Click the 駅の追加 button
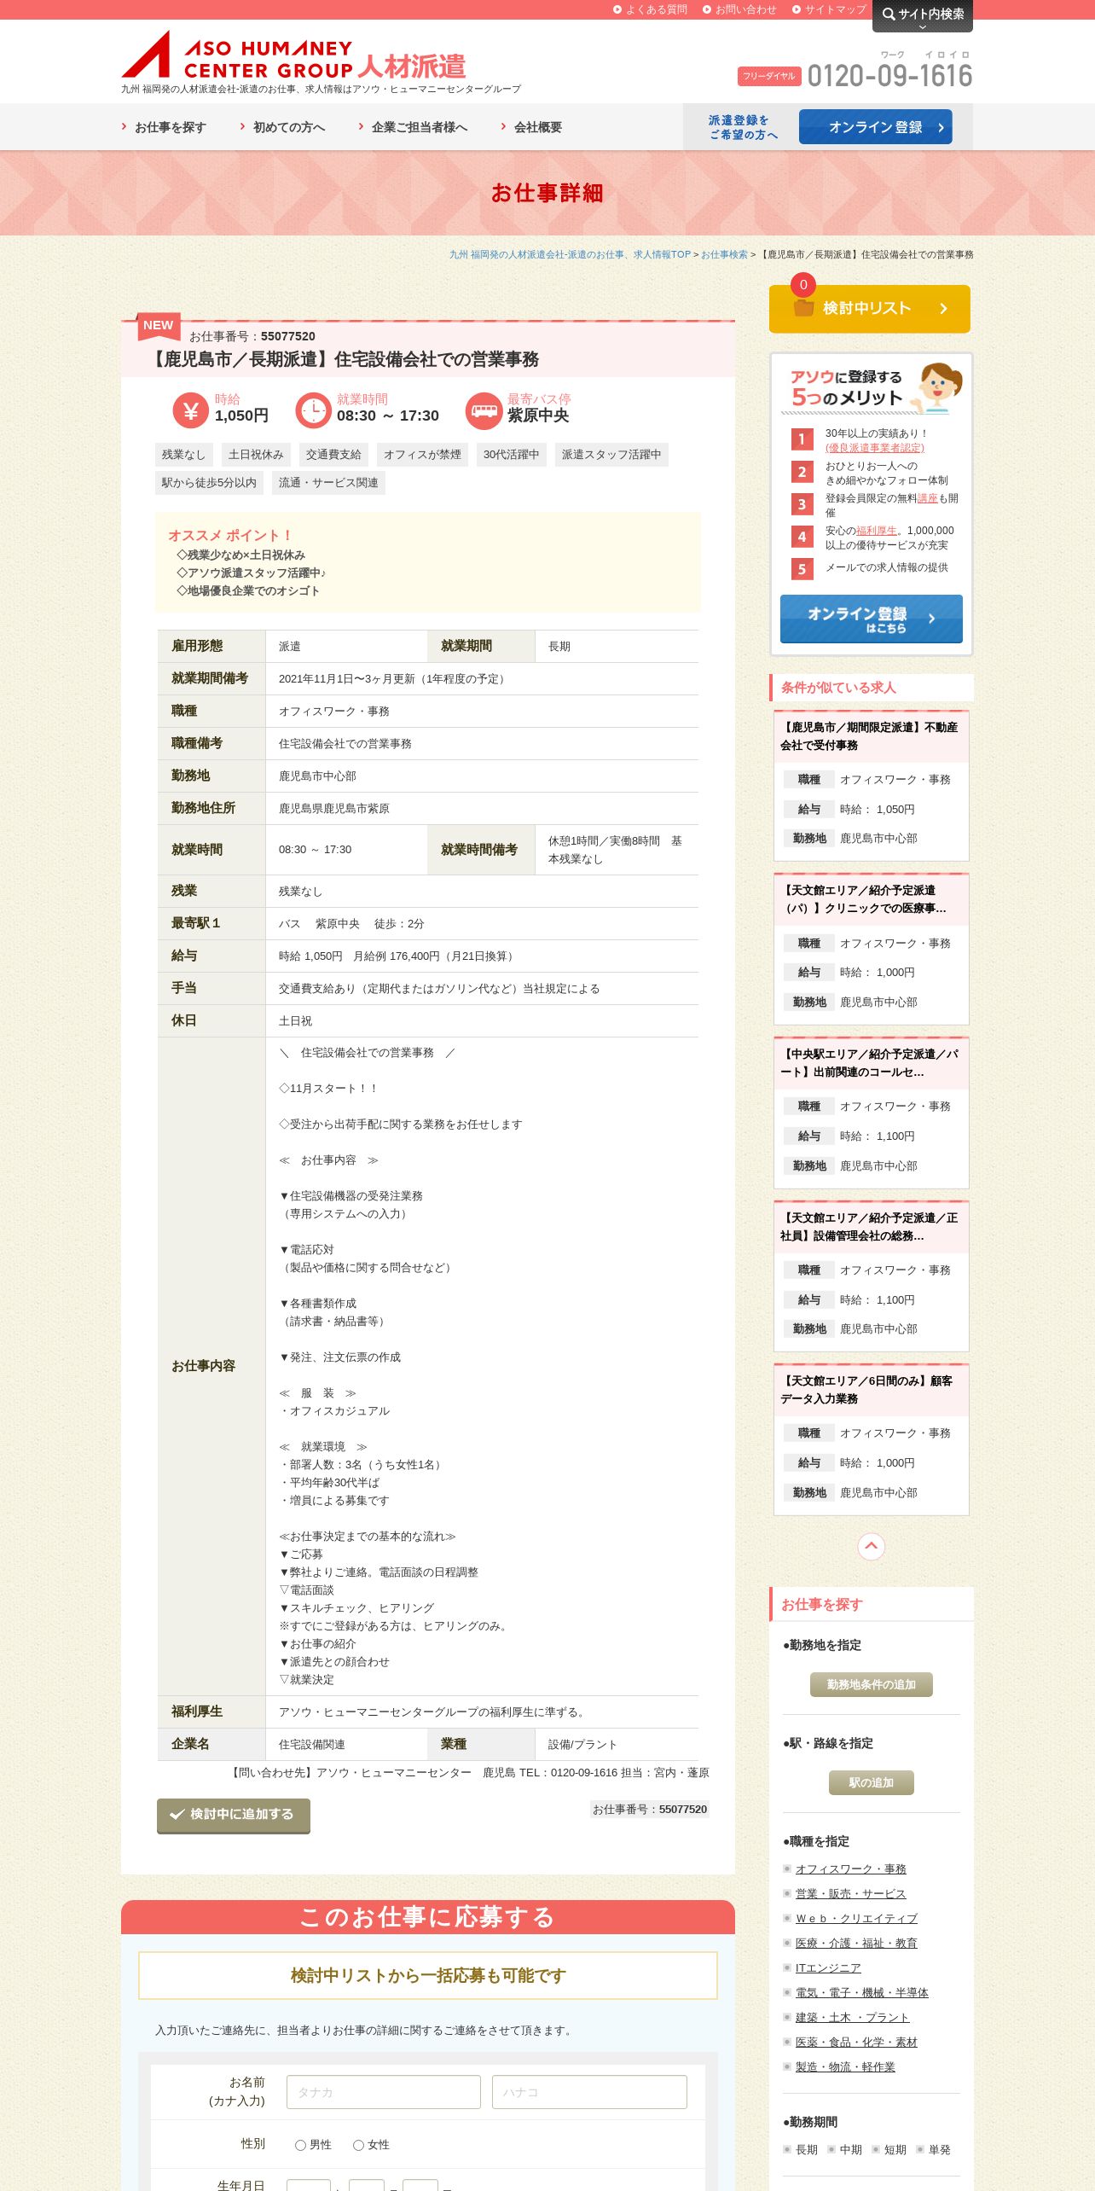 coord(872,1782)
